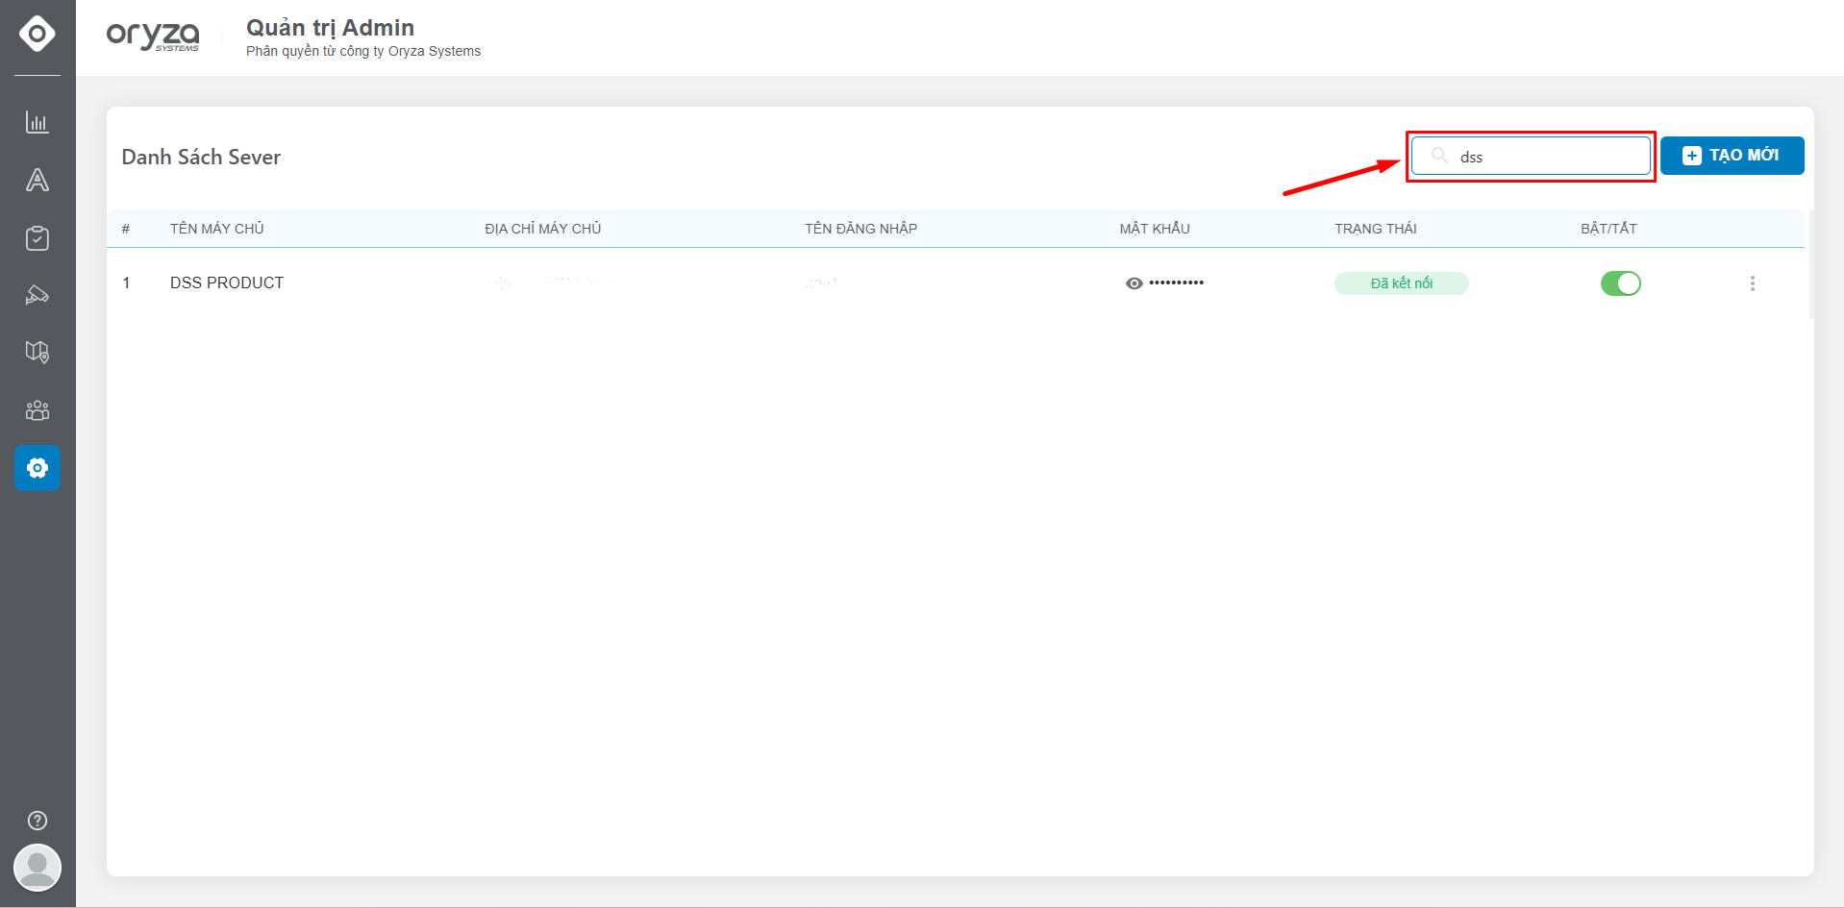Click the TÊN ĐĂNG NHẬP column header
The width and height of the screenshot is (1844, 908).
pos(861,229)
